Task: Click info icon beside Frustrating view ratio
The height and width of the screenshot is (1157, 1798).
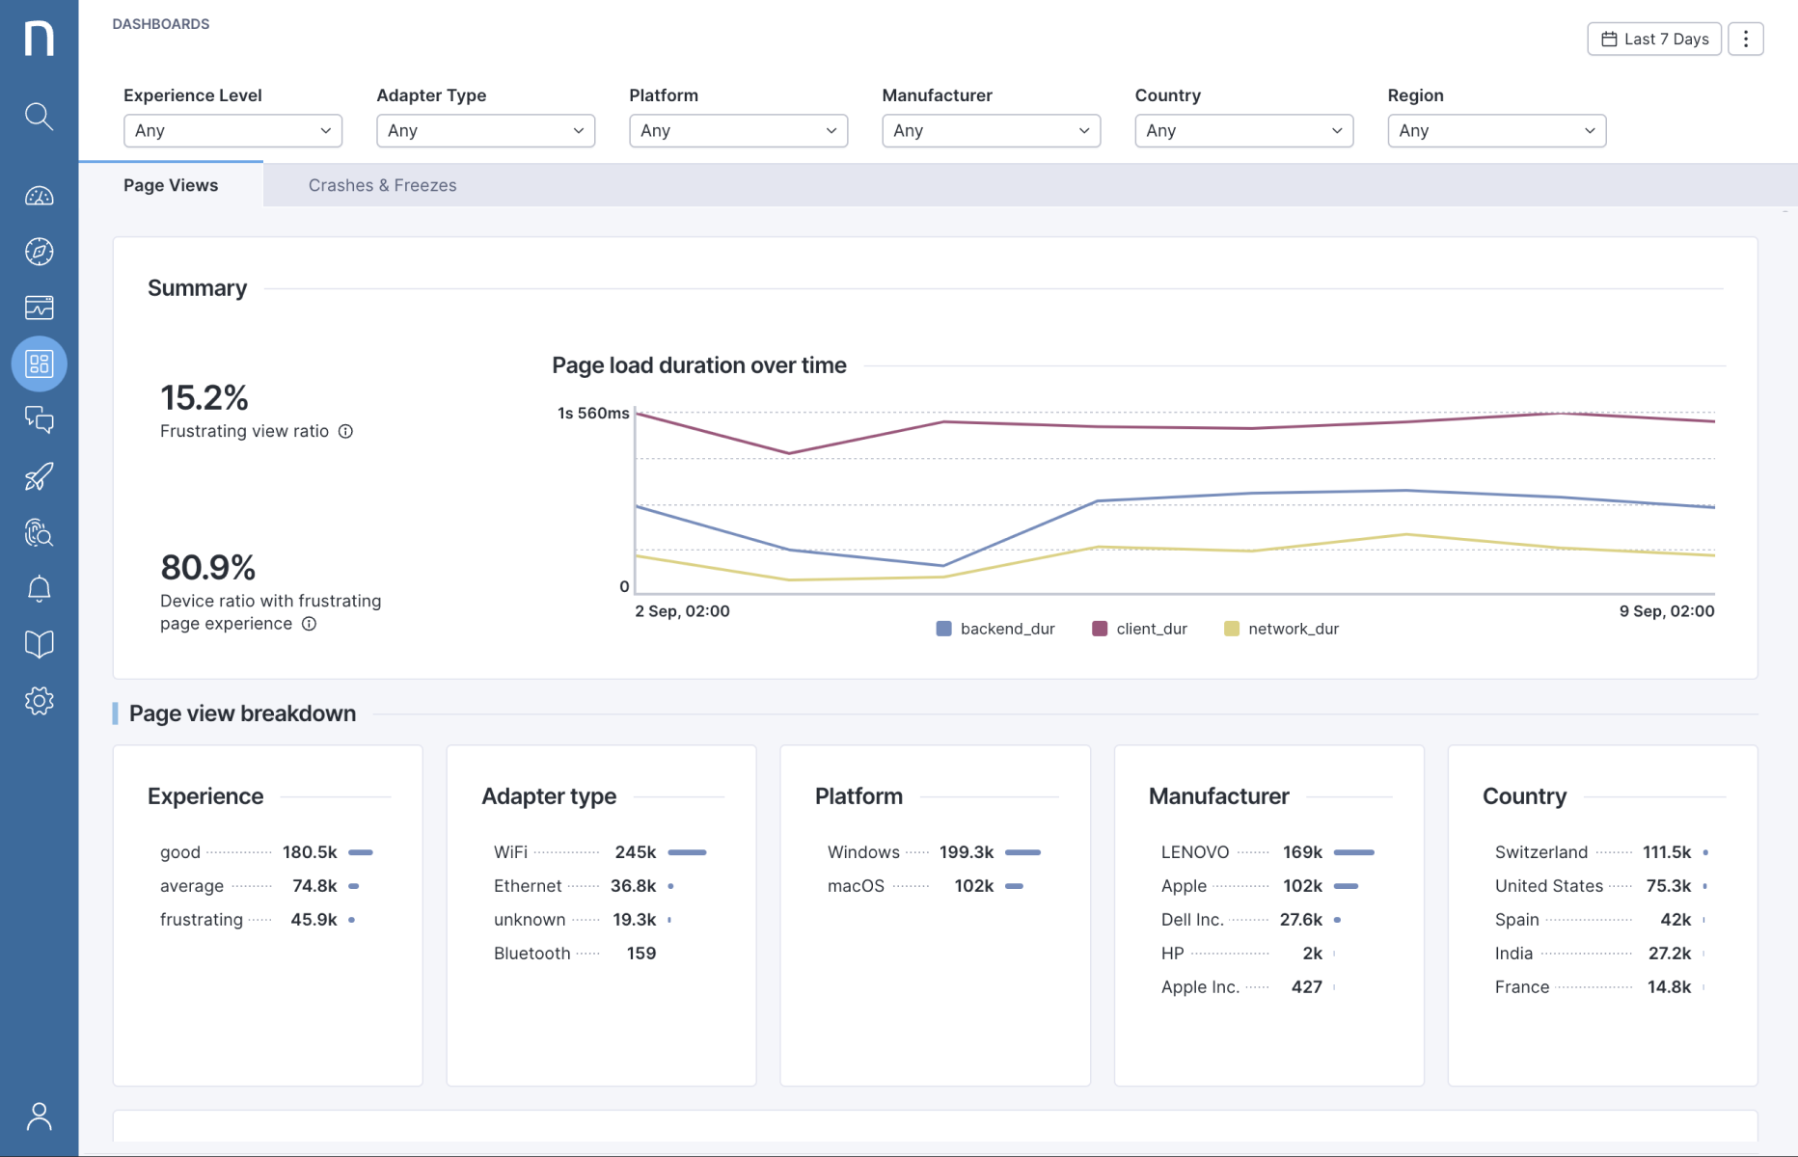Action: (345, 431)
